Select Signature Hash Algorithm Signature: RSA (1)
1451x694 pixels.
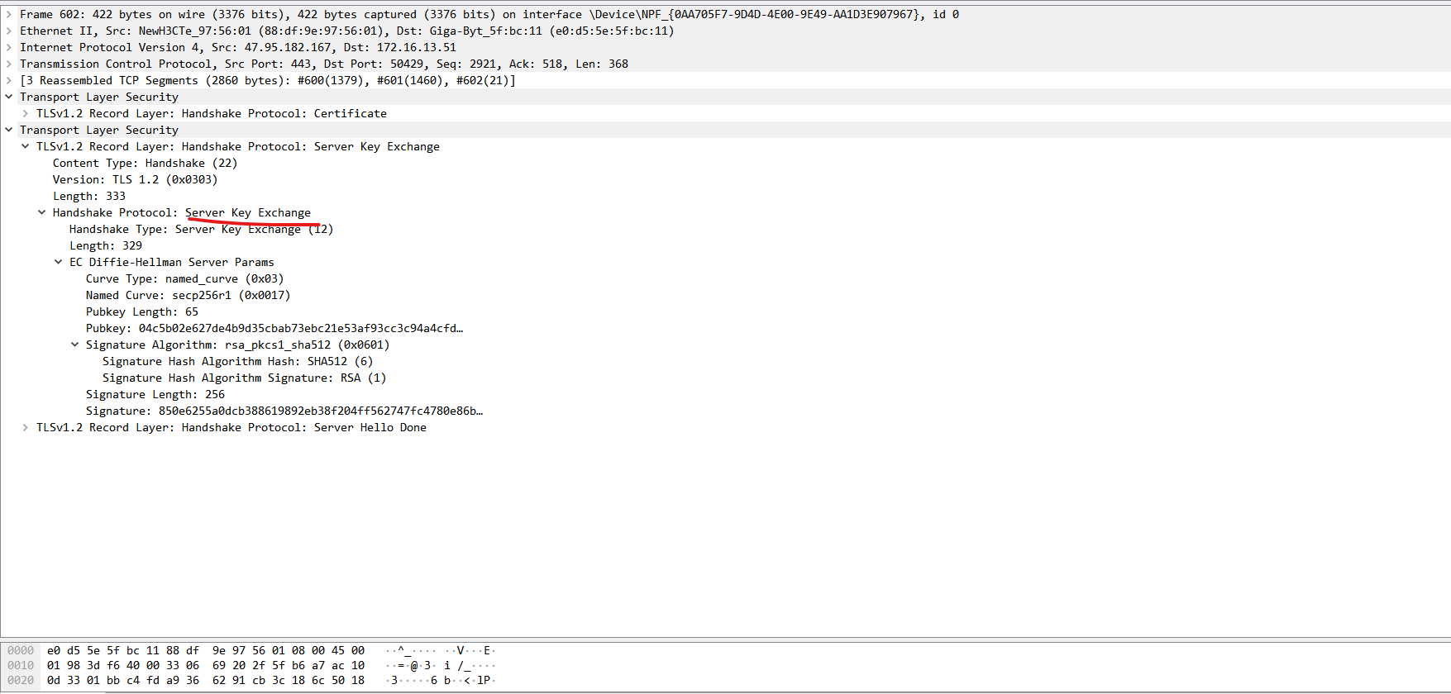(244, 378)
